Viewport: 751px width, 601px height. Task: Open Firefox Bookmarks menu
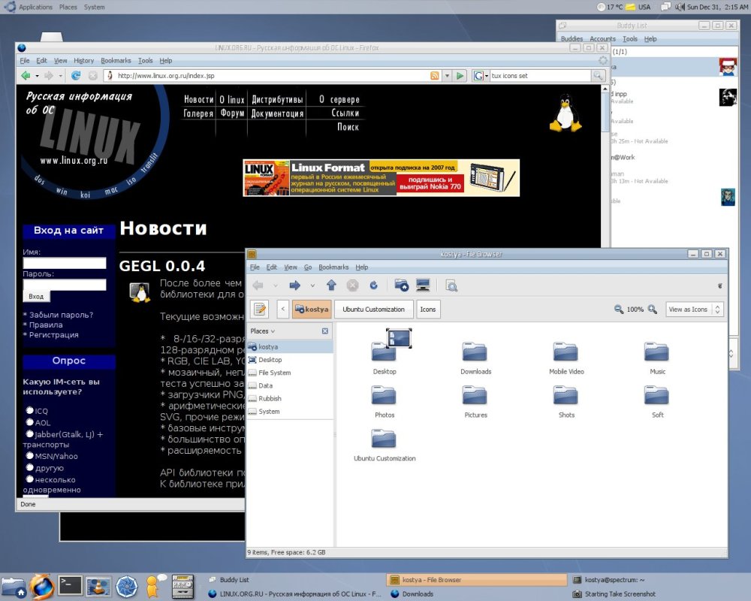click(x=116, y=60)
